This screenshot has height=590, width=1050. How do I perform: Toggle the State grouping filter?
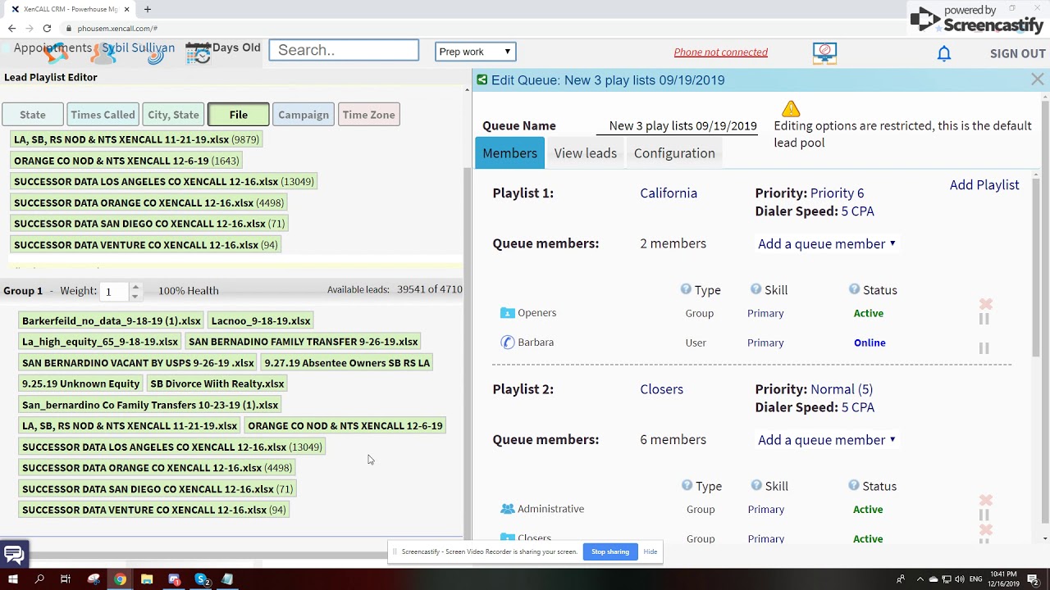coord(33,115)
